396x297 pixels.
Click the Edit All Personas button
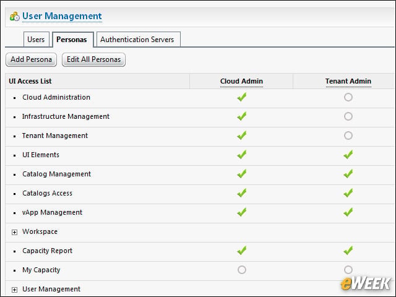(x=93, y=59)
